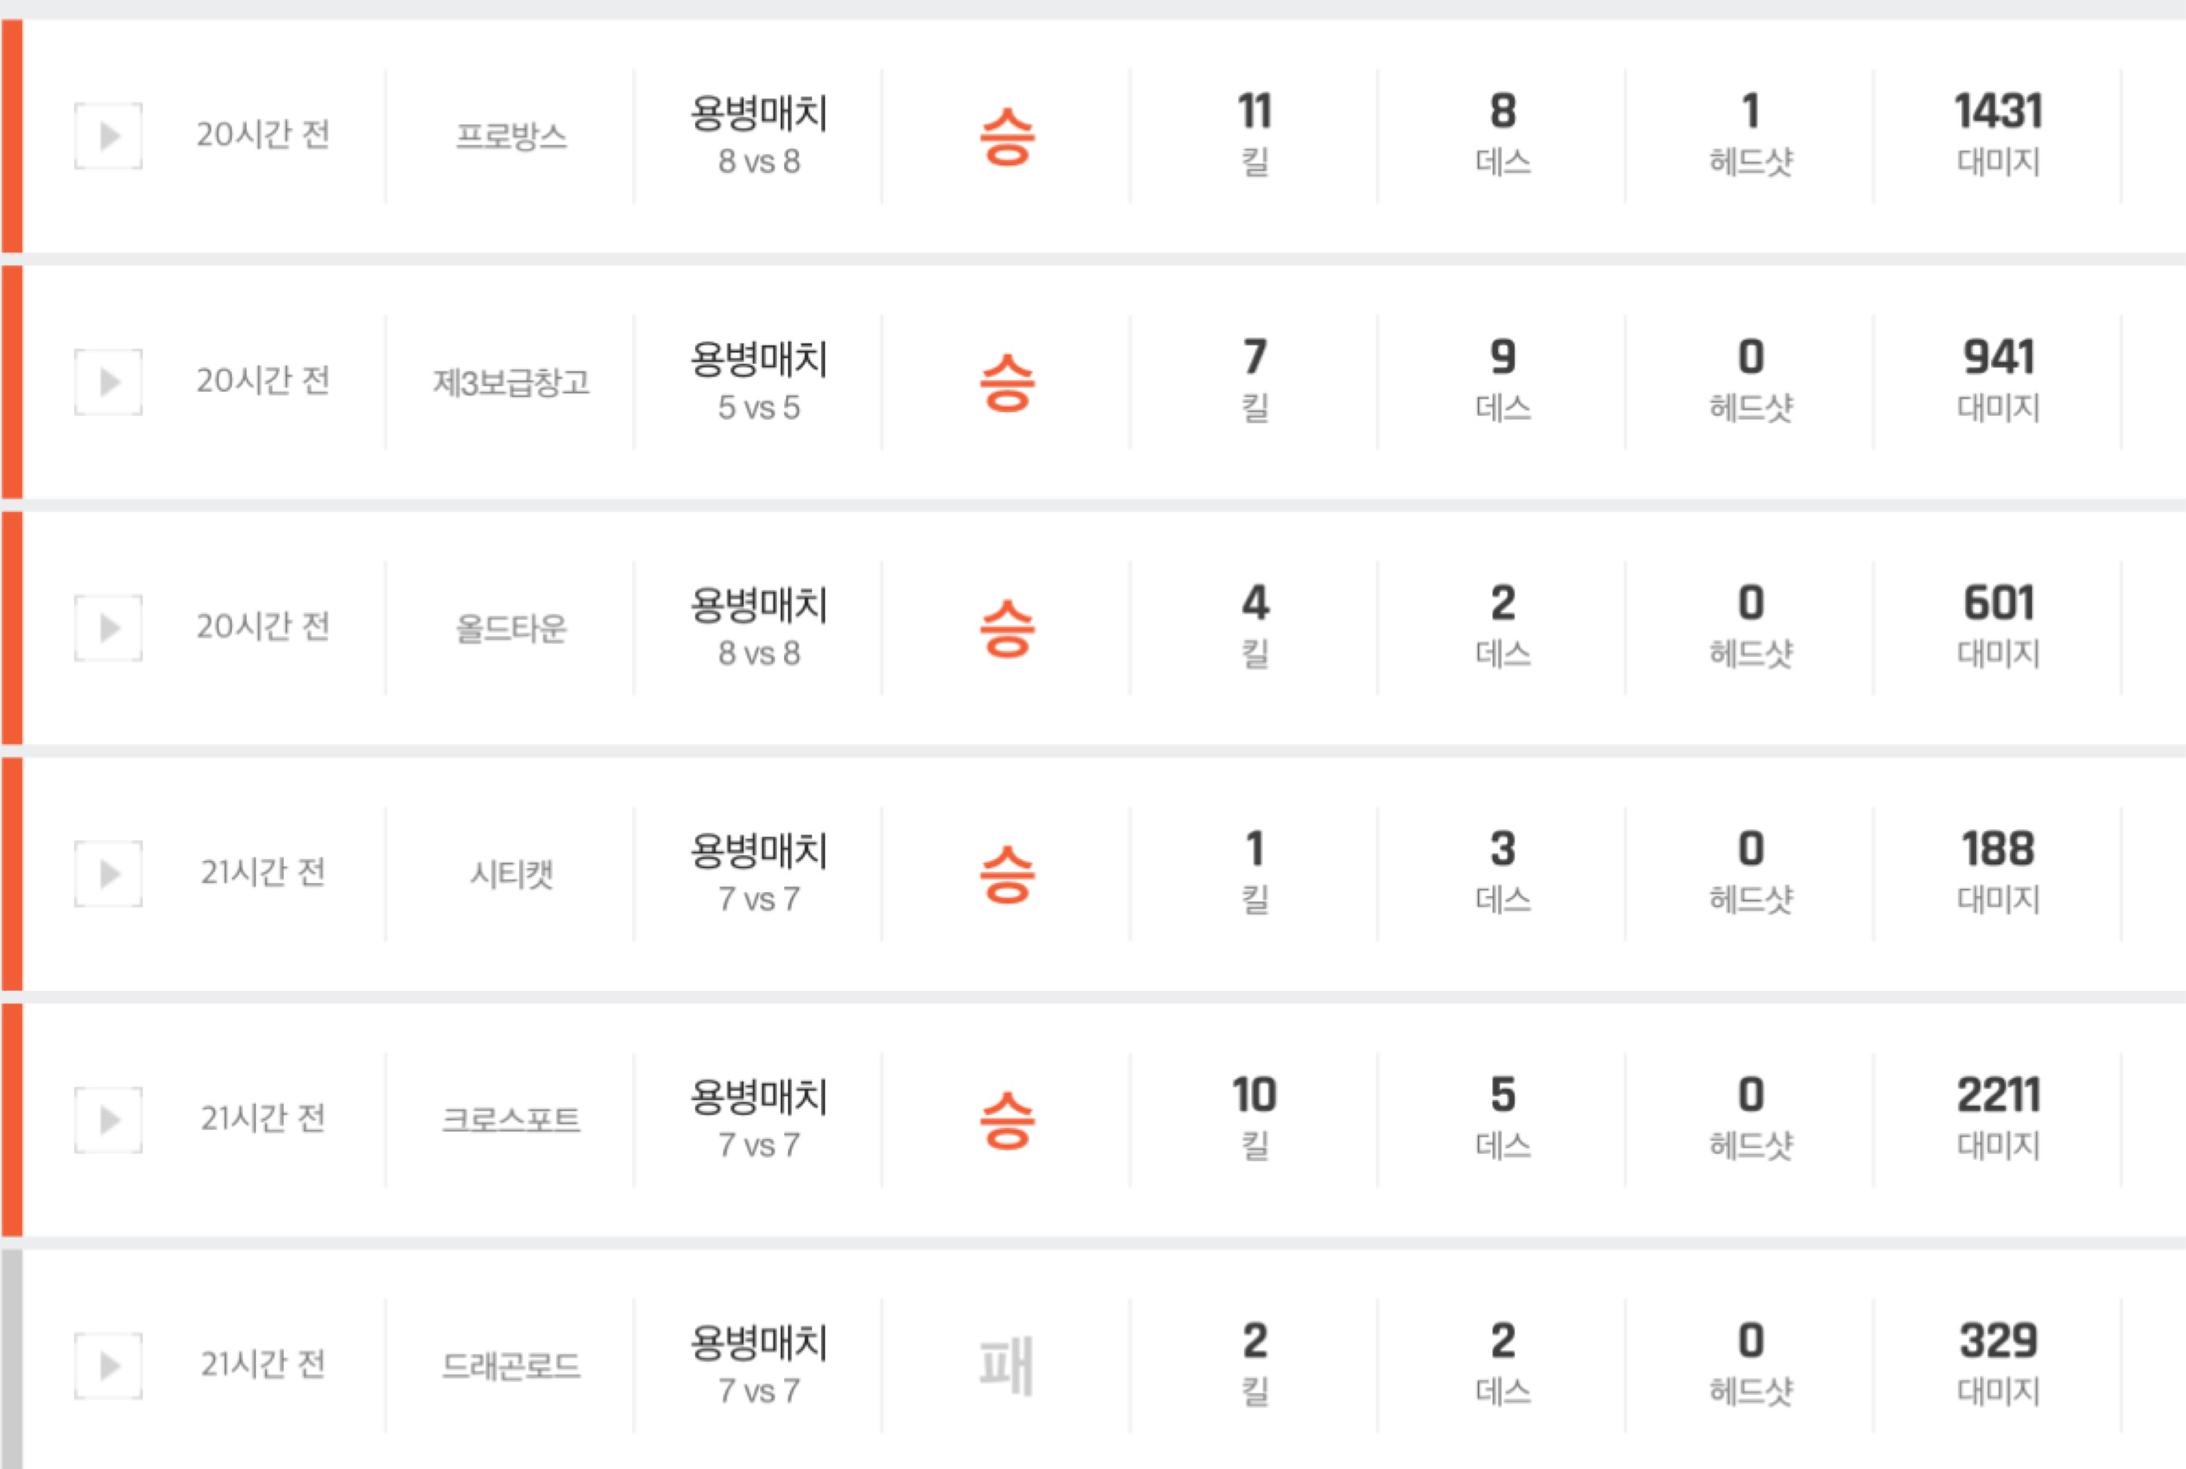Open the underlined 크로스포트 link

(x=510, y=1119)
